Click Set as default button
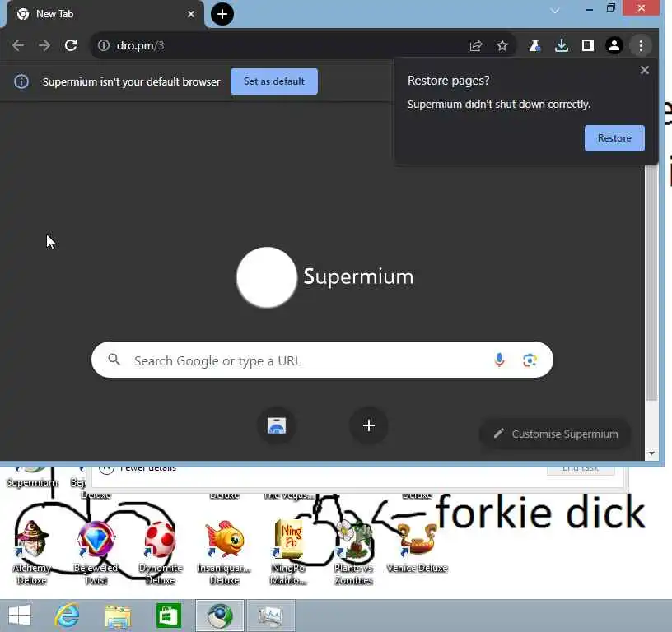 tap(274, 81)
